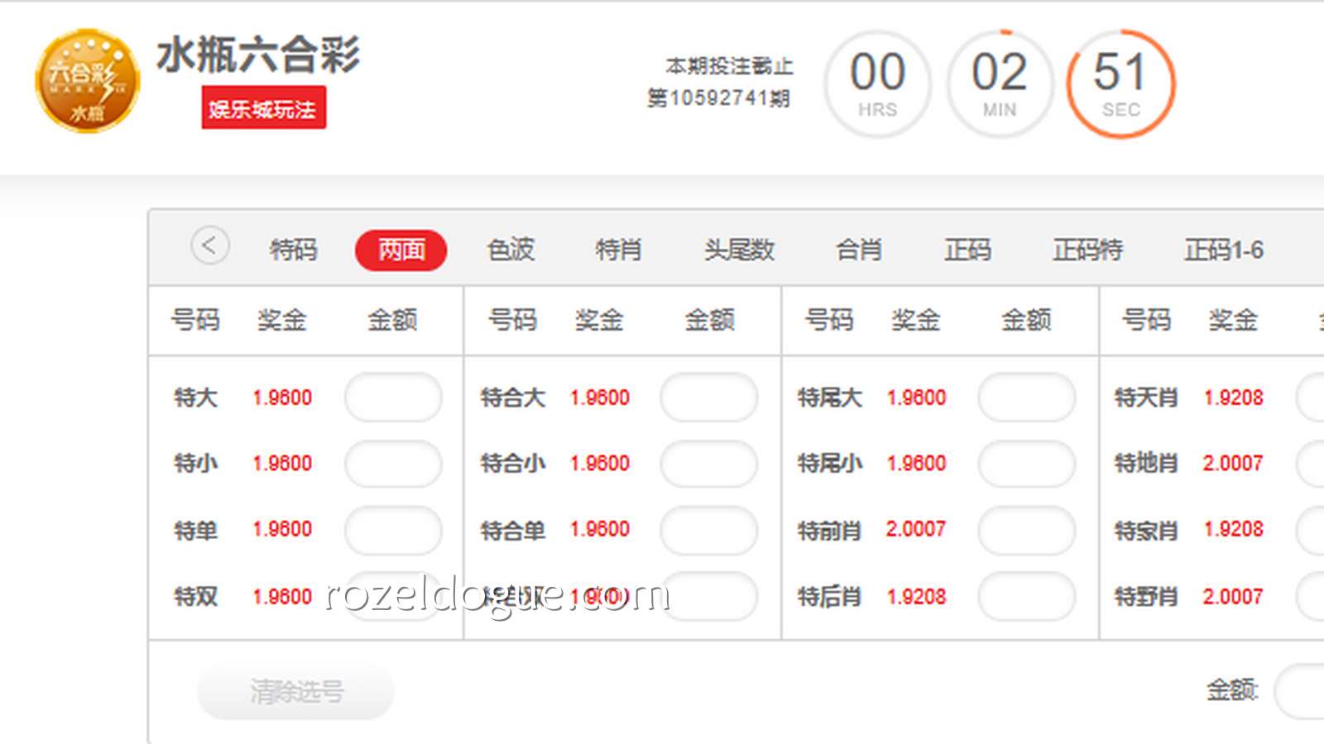1324x744 pixels.
Task: Switch to the 头尾数 tab
Action: tap(739, 250)
